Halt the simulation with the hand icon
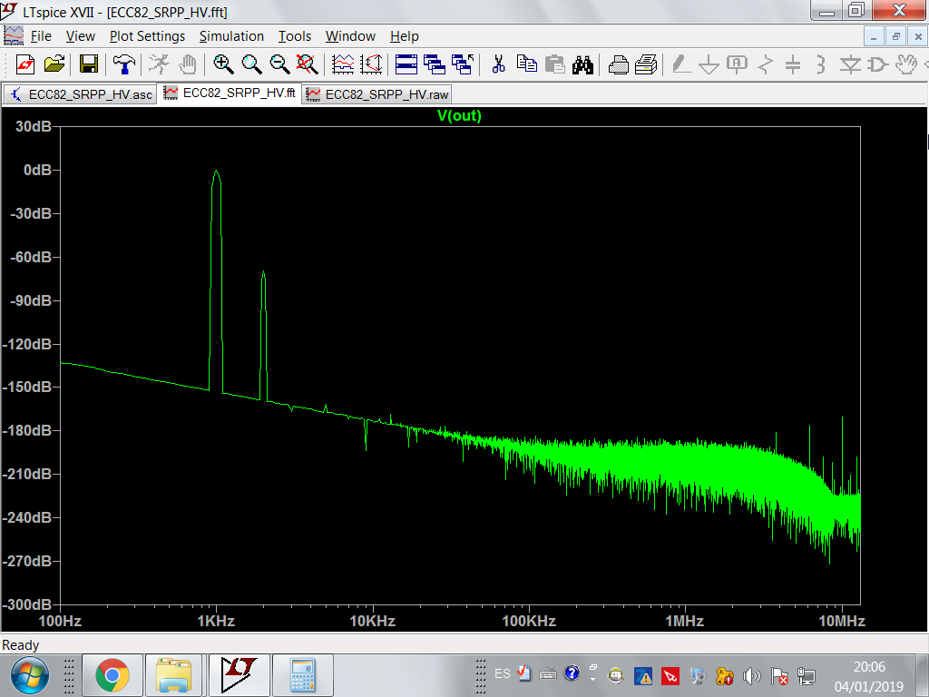Image resolution: width=929 pixels, height=697 pixels. [188, 64]
